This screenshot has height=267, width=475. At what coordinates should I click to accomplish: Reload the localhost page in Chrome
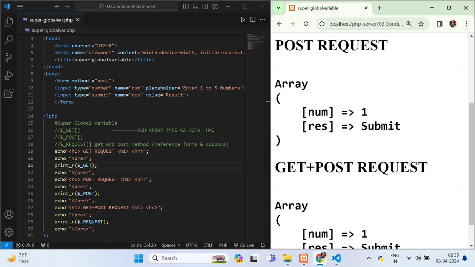pos(306,24)
